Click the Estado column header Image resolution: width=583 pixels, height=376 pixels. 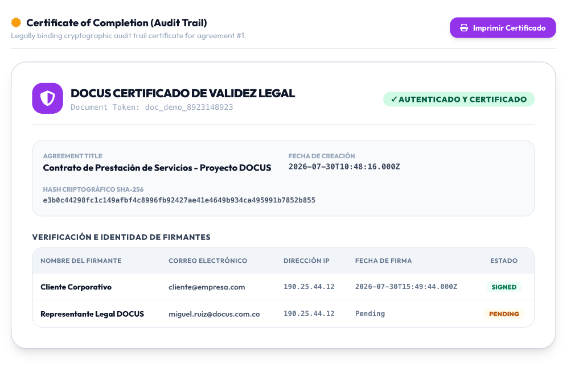coord(504,261)
